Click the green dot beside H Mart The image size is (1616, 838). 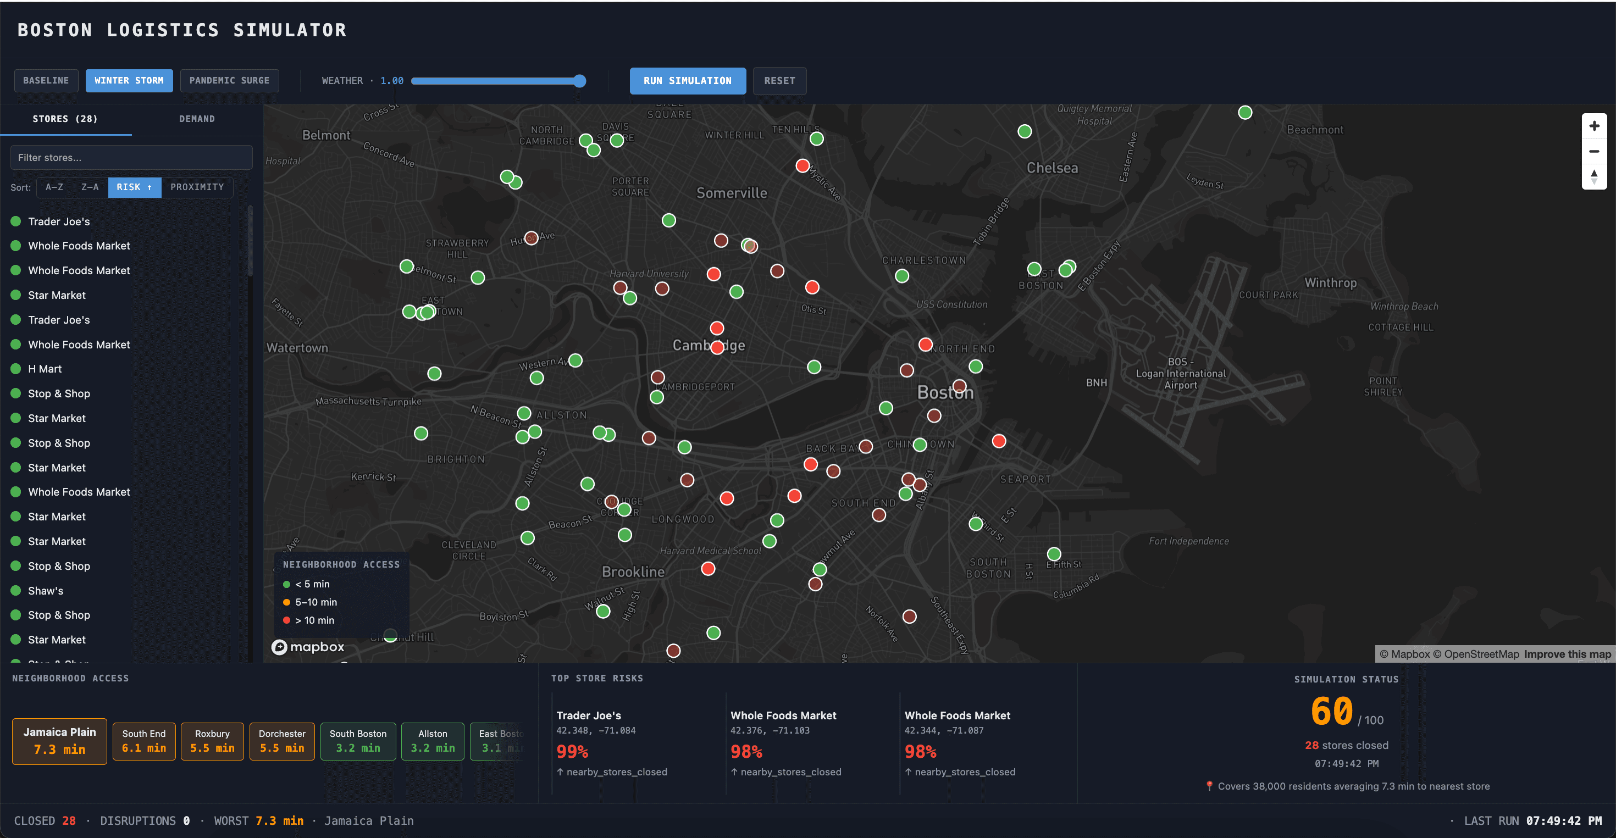[16, 369]
